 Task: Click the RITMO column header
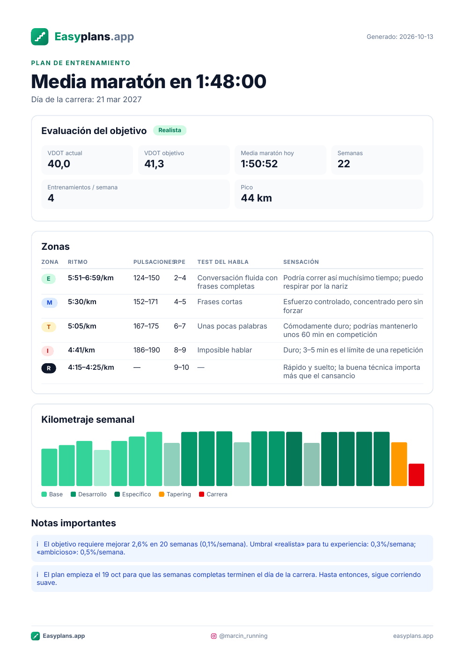tap(78, 262)
